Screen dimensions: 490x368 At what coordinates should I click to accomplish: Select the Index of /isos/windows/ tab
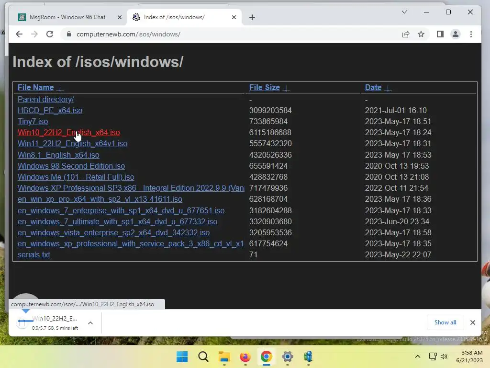pos(184,17)
